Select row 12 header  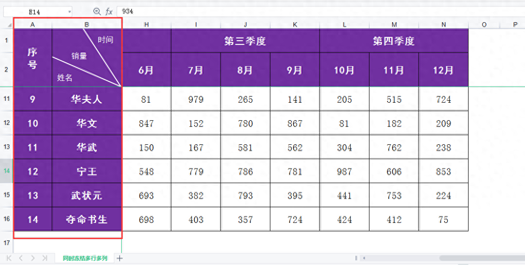tap(6, 123)
